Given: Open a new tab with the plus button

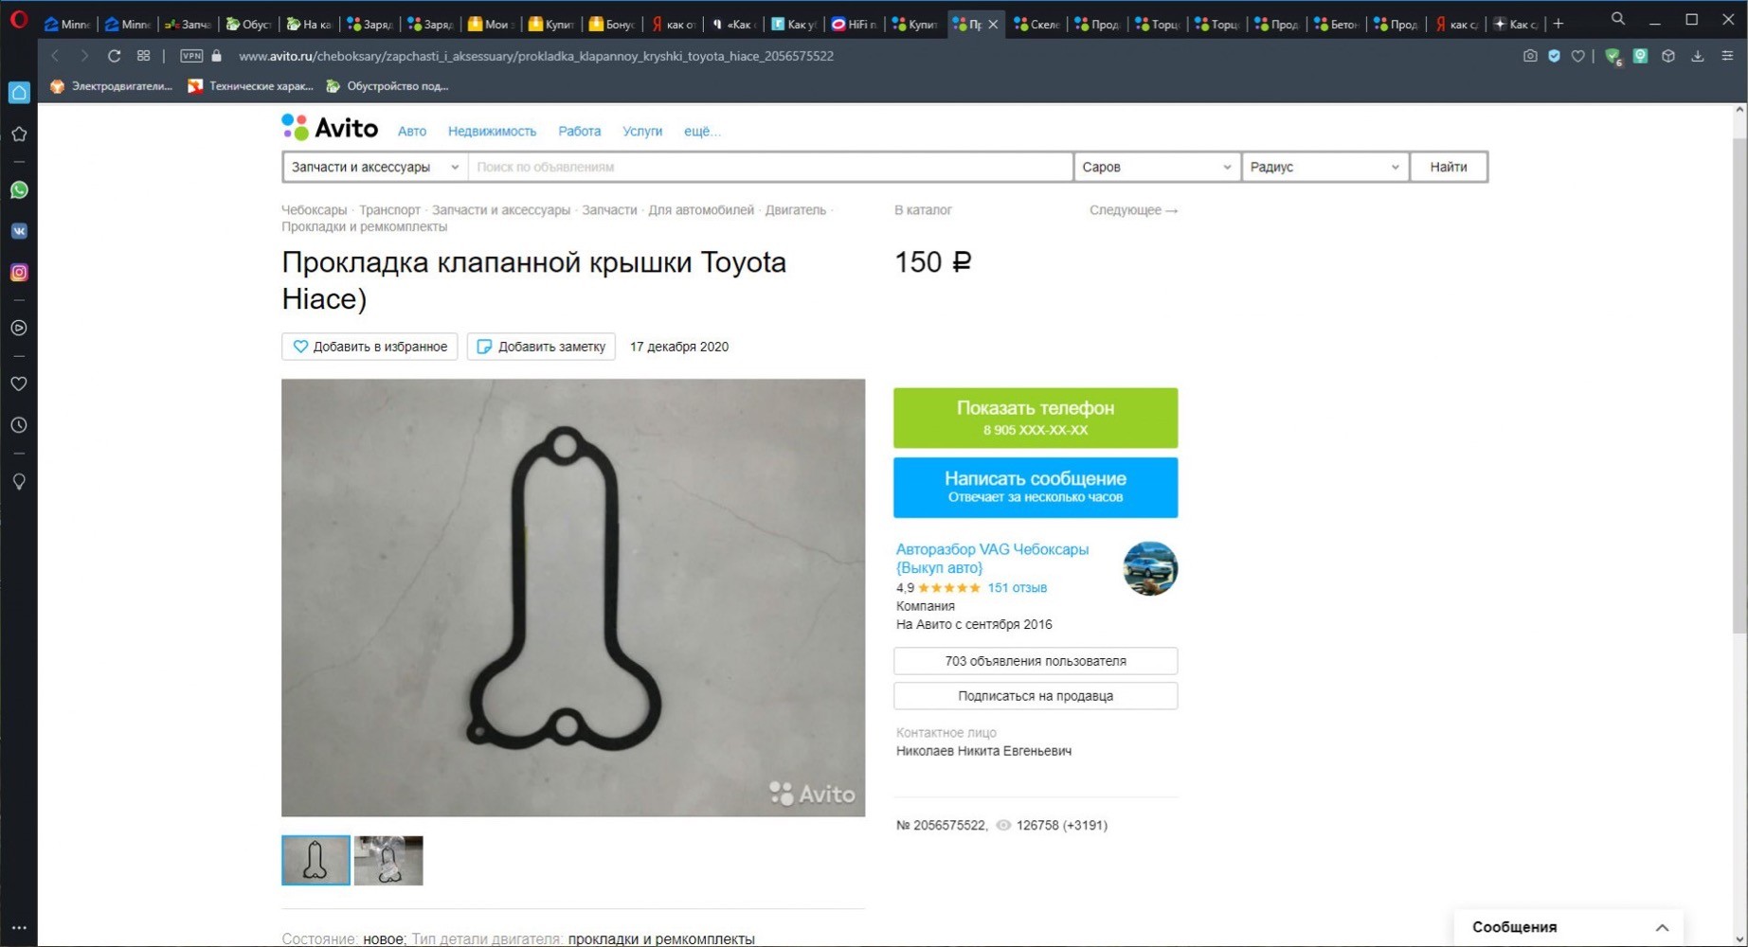Looking at the screenshot, I should [x=1559, y=24].
